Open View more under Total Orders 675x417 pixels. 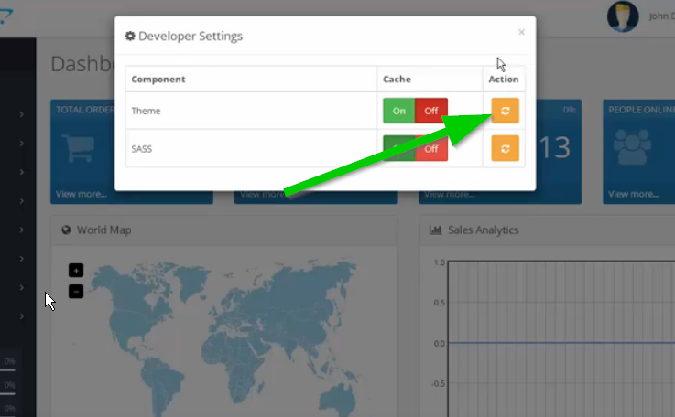(x=79, y=194)
